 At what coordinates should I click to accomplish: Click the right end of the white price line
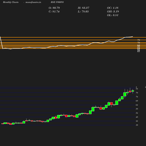[x=133, y=36]
